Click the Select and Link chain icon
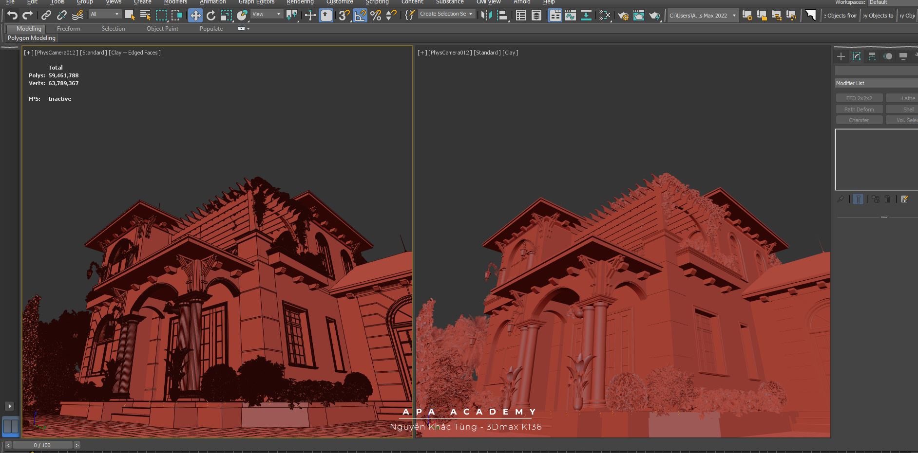Screen dimensions: 918x453 pyautogui.click(x=46, y=15)
